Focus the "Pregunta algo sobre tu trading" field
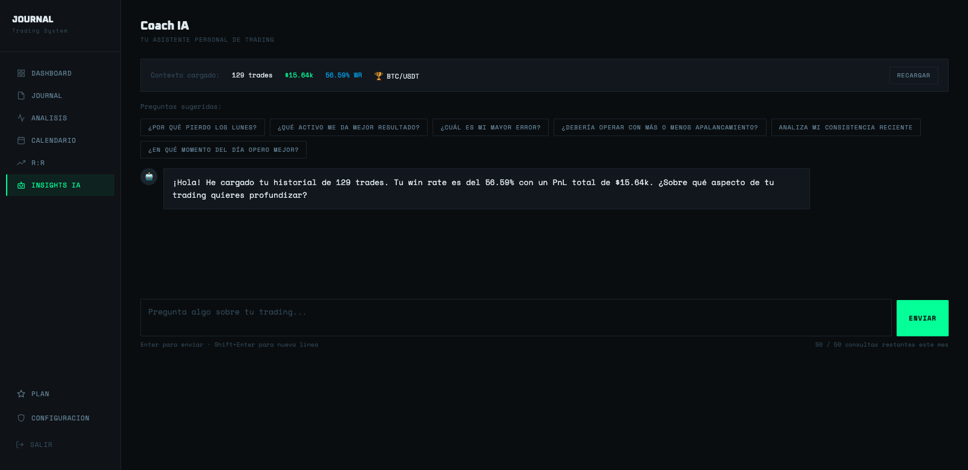This screenshot has width=968, height=470. [516, 318]
